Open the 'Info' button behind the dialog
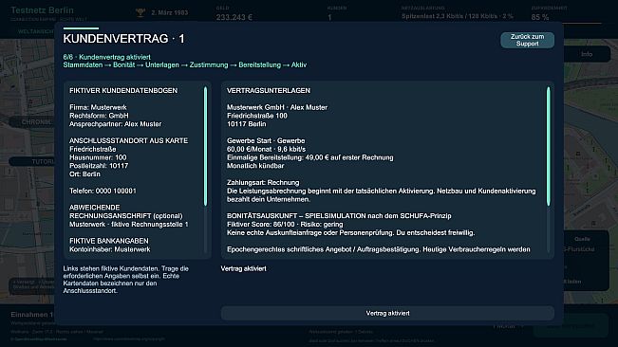The image size is (618, 347). (x=587, y=54)
